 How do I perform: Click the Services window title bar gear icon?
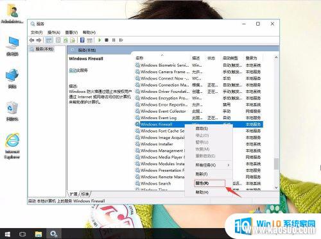click(x=33, y=24)
